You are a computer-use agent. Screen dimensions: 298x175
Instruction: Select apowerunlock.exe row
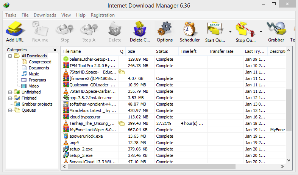tap(173, 136)
